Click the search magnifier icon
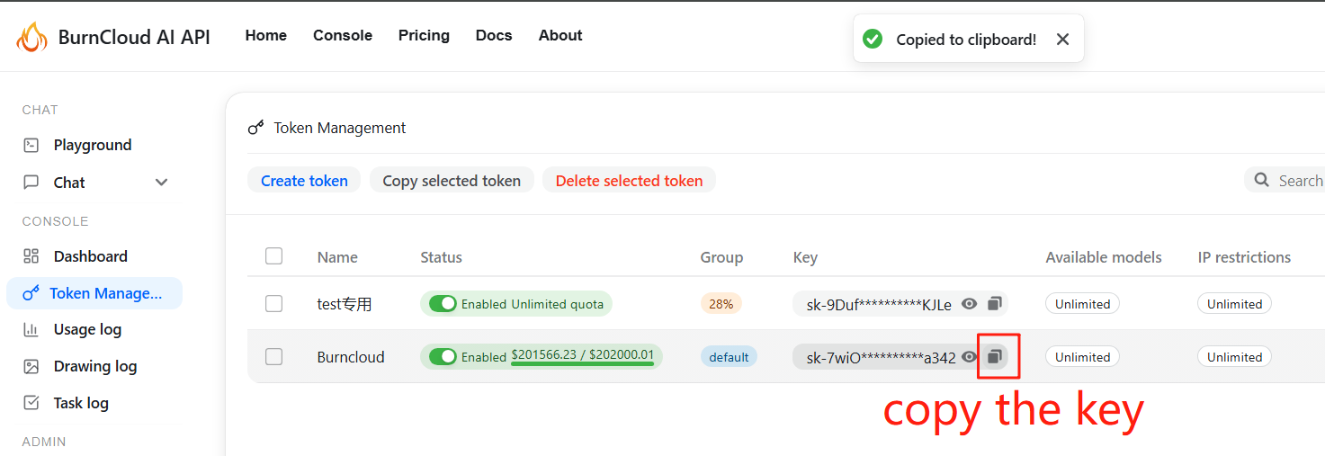This screenshot has height=456, width=1325. click(x=1262, y=180)
